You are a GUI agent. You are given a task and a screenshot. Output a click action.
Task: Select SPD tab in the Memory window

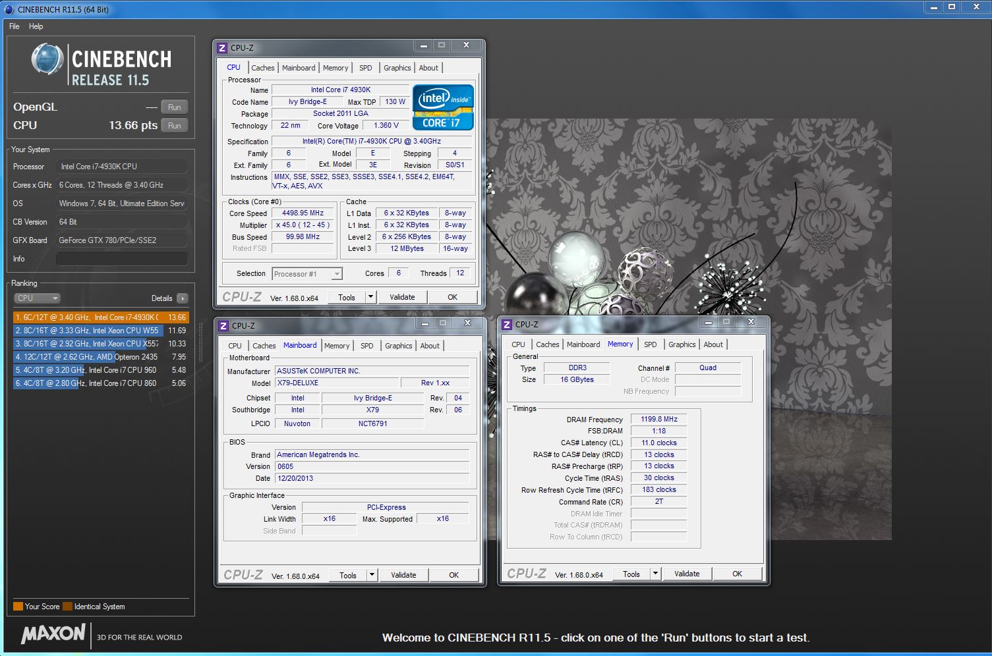(x=651, y=344)
